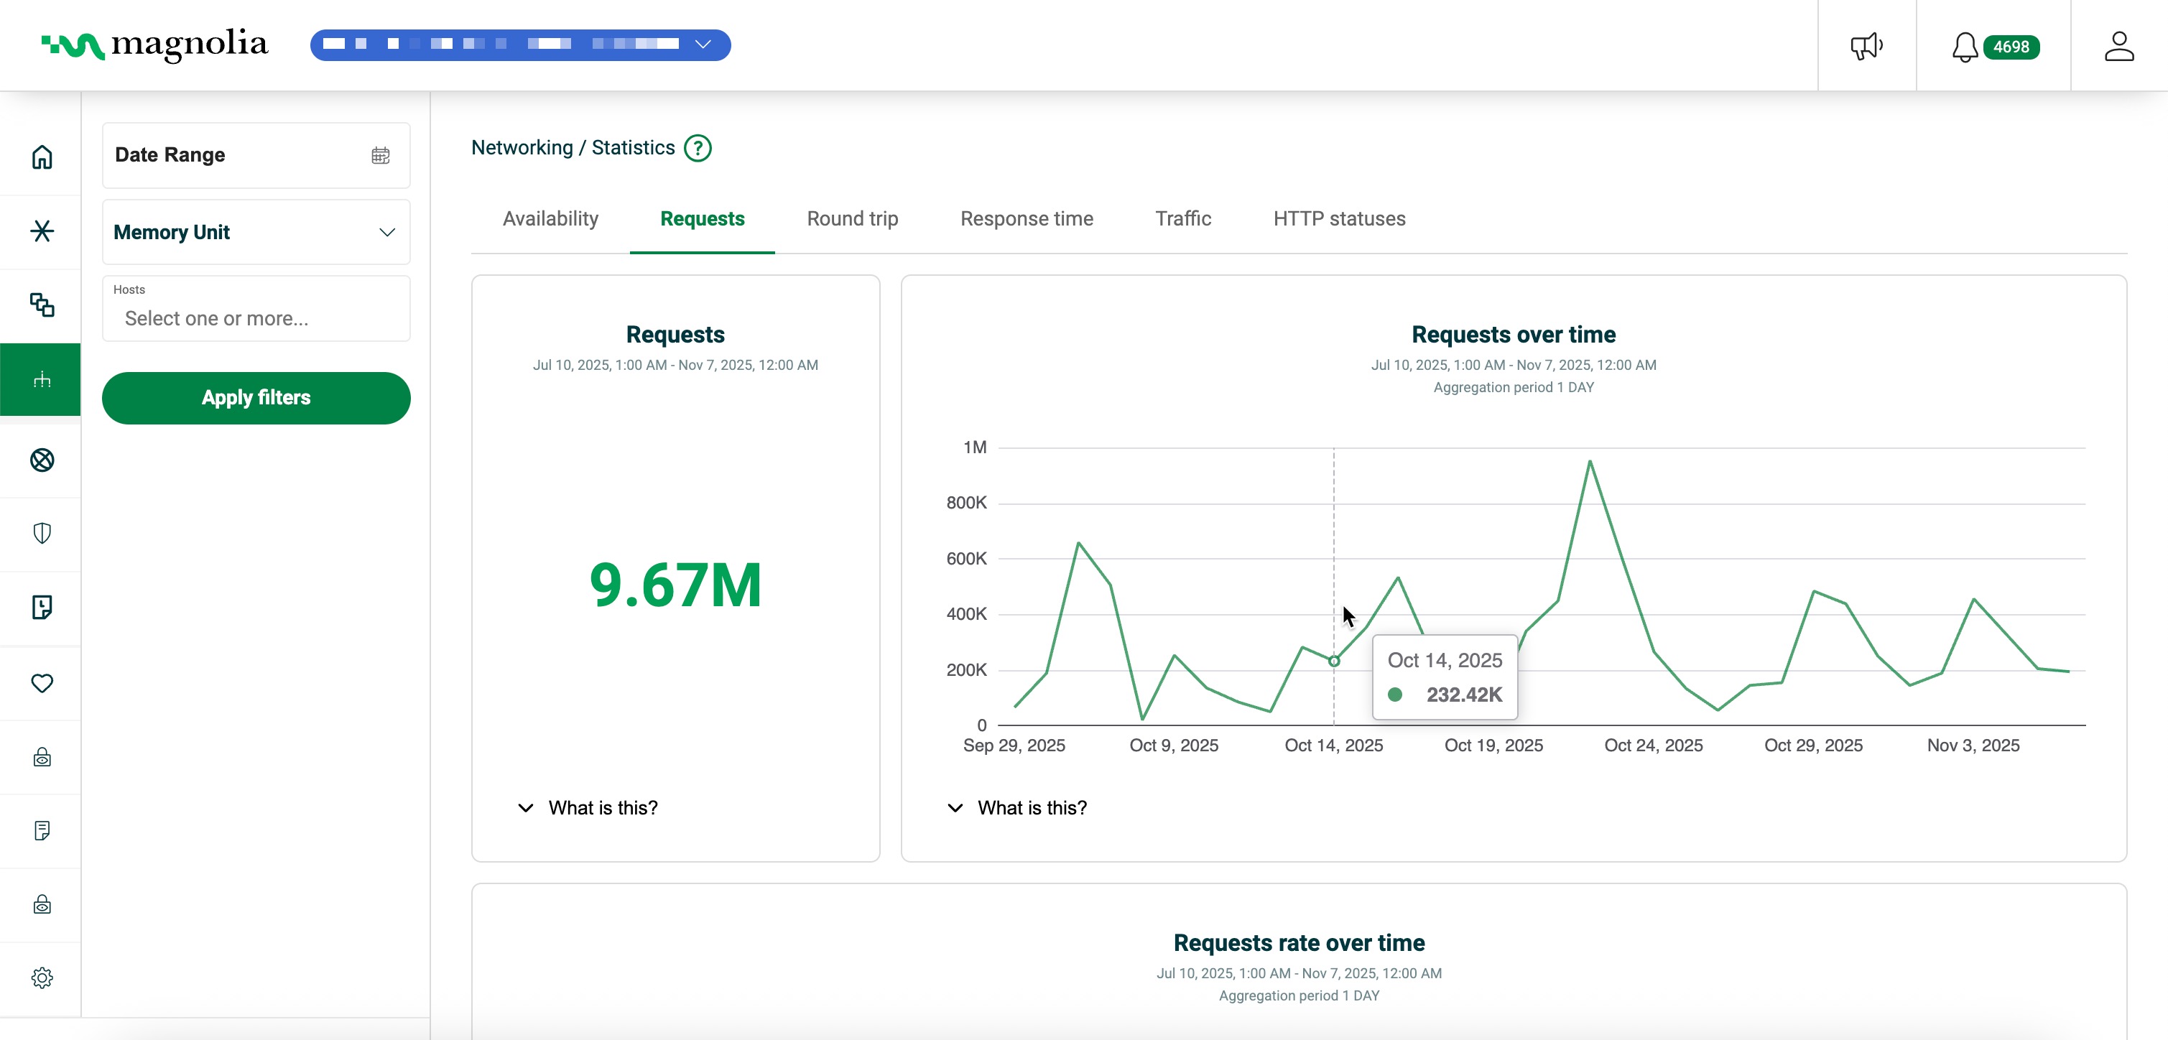Switch to the Availability tab
Image resolution: width=2168 pixels, height=1040 pixels.
(550, 219)
